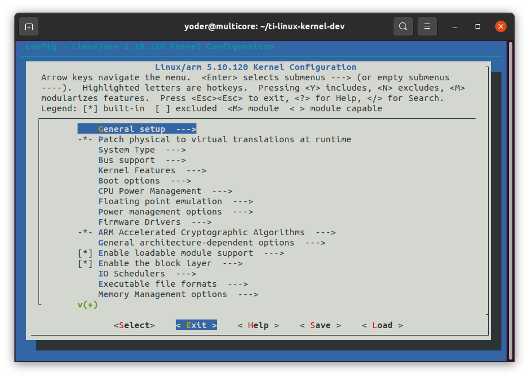This screenshot has width=529, height=378.
Task: Click the .config header line text
Action: [x=148, y=46]
